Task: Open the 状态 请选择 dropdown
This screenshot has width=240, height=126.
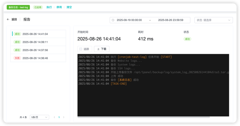Action: [x=214, y=20]
